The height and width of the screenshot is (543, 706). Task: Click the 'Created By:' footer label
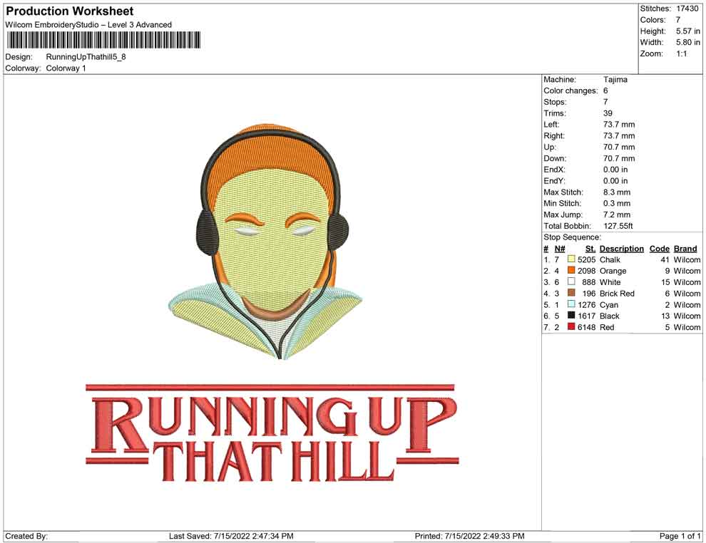[26, 536]
